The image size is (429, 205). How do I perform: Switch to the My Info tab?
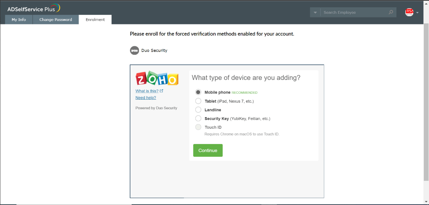(19, 20)
